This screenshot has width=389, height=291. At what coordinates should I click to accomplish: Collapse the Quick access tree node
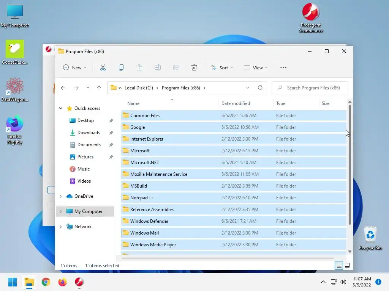pyautogui.click(x=60, y=108)
